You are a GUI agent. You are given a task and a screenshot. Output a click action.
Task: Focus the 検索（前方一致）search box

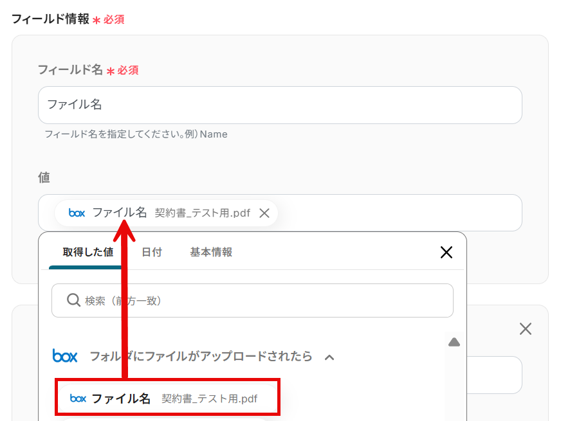click(x=252, y=301)
